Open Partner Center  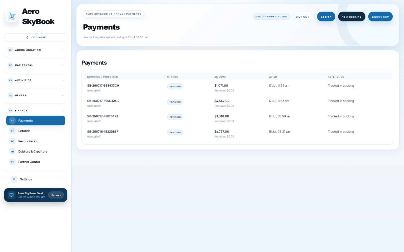click(36, 162)
